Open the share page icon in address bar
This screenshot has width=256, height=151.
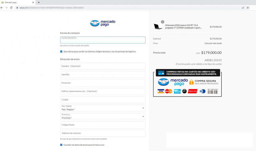[x=243, y=8]
